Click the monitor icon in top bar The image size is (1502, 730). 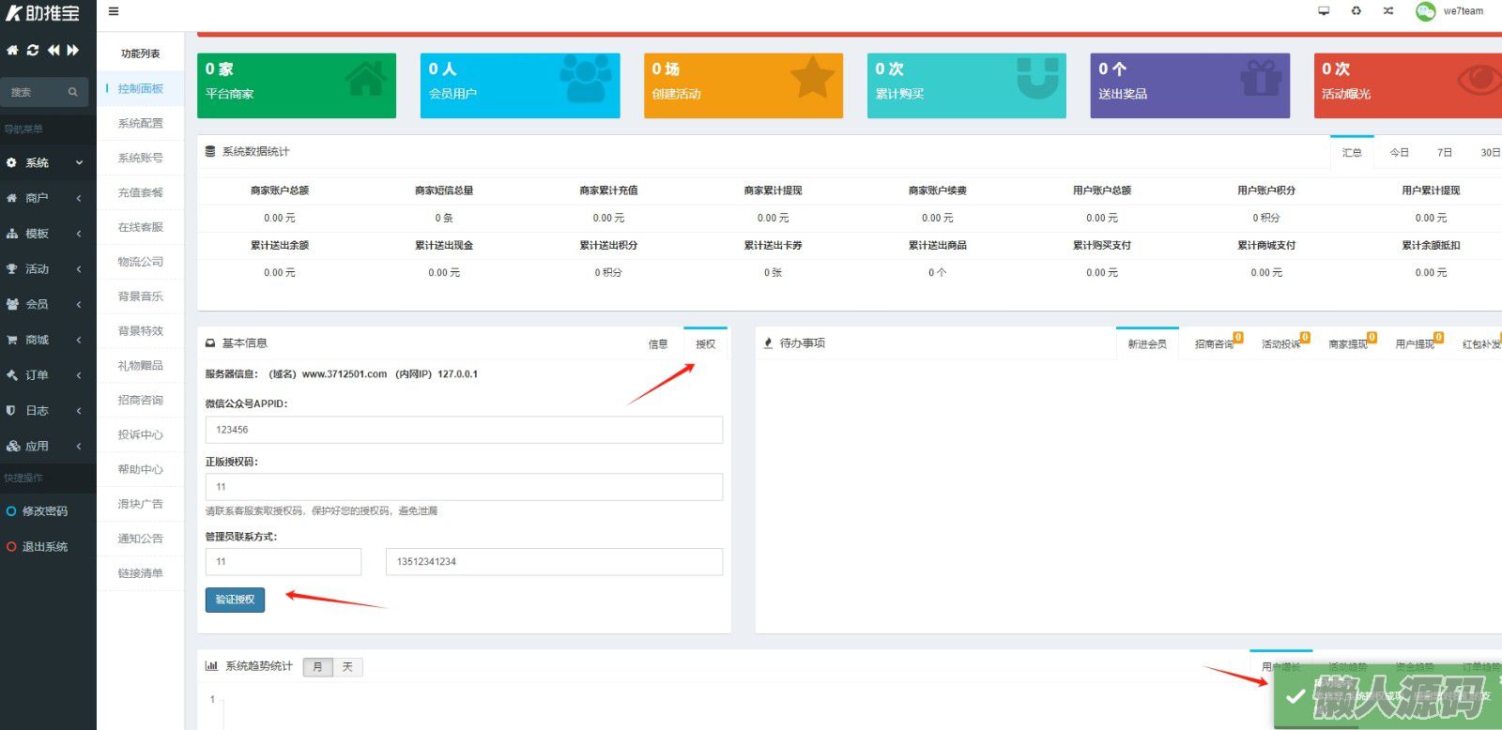tap(1324, 11)
